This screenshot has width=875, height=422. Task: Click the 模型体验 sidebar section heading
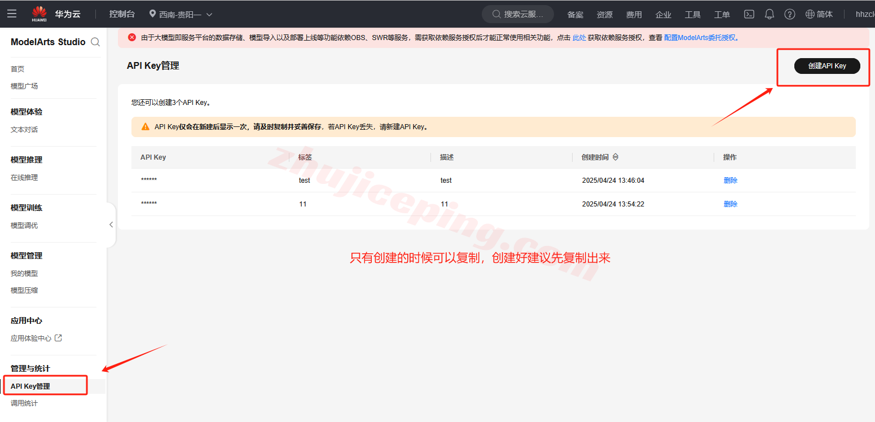[x=27, y=112]
